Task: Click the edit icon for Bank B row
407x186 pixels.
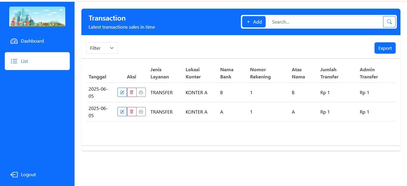Action: pyautogui.click(x=122, y=92)
